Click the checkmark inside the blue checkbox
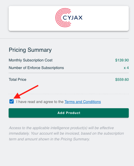 pyautogui.click(x=11, y=101)
